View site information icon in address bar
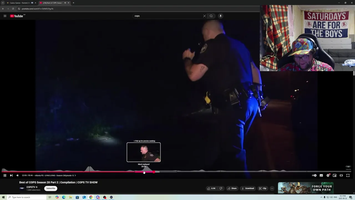 (19, 9)
